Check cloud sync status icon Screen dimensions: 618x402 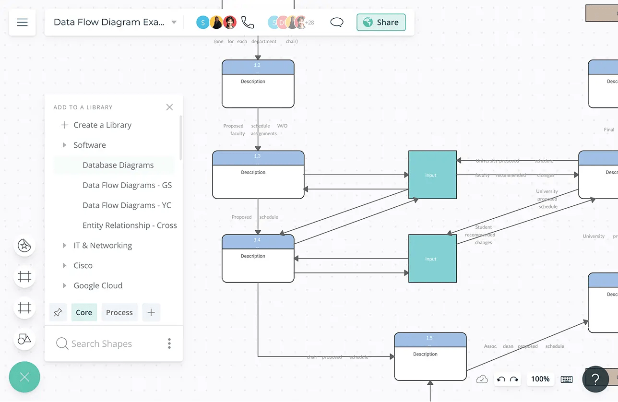coord(482,379)
